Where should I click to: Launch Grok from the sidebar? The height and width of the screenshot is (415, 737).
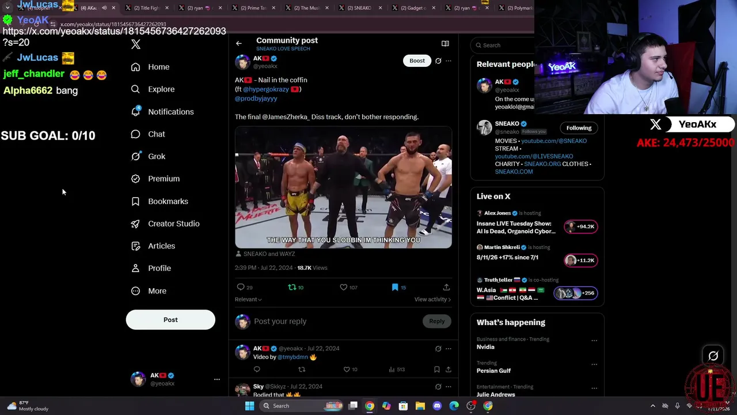coord(148,156)
